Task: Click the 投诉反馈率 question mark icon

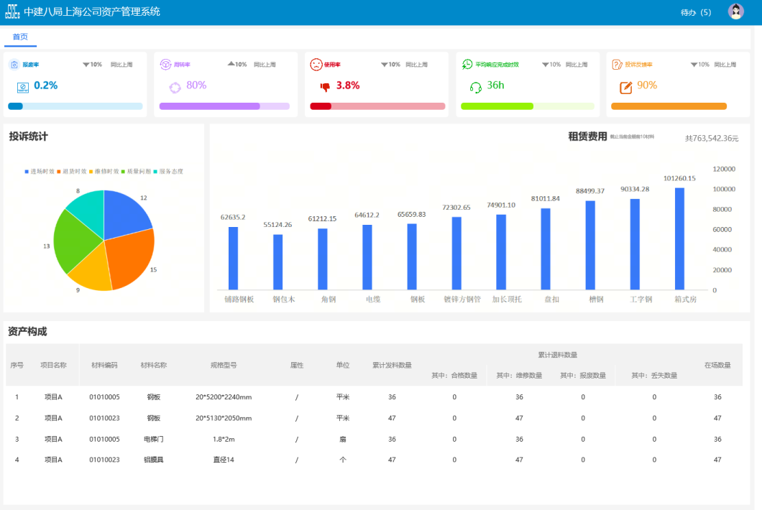Action: [x=617, y=65]
